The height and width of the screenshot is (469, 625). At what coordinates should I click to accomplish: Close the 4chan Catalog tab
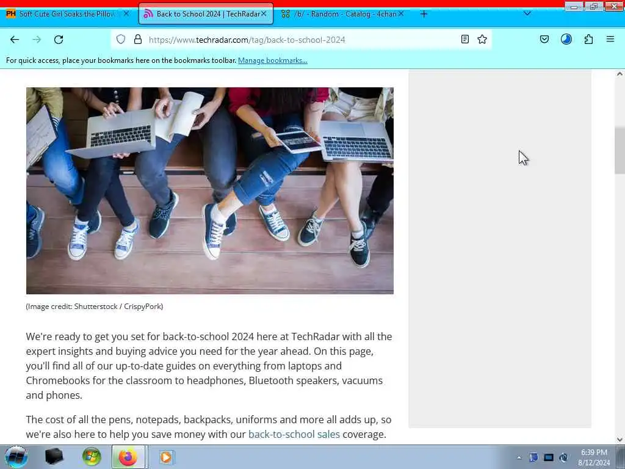tap(401, 13)
